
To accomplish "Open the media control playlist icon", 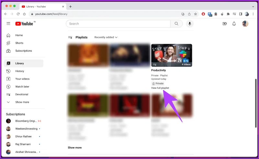I will [x=234, y=14].
